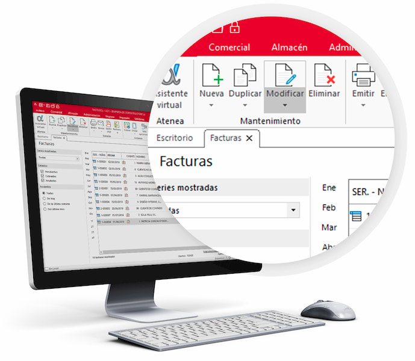Click the Modificar pencil icon in magnified ribbon
415x361 pixels.
click(x=284, y=76)
